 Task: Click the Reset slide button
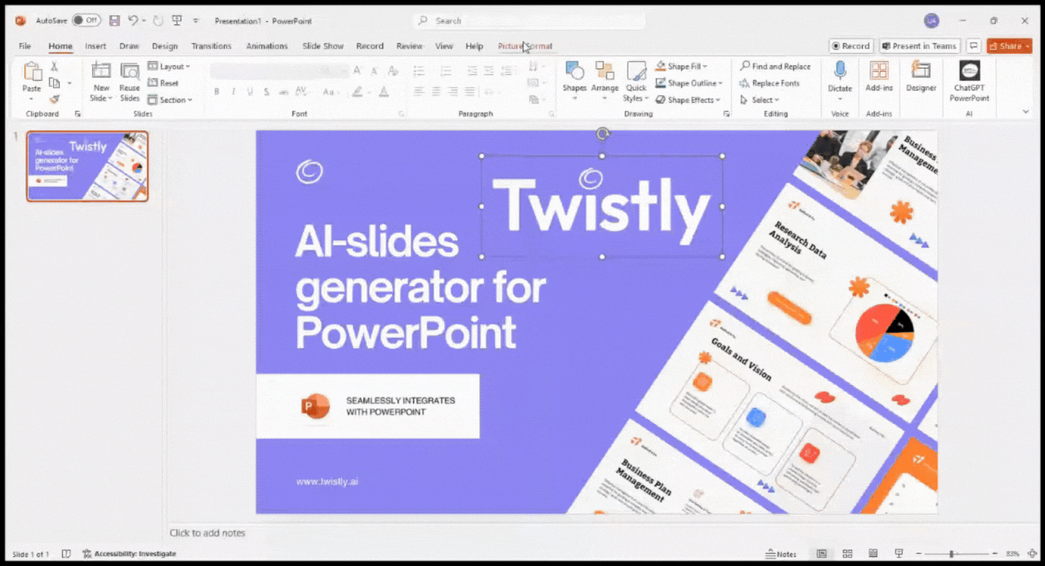click(163, 83)
